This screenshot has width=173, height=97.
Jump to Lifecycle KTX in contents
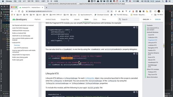(x=152, y=43)
